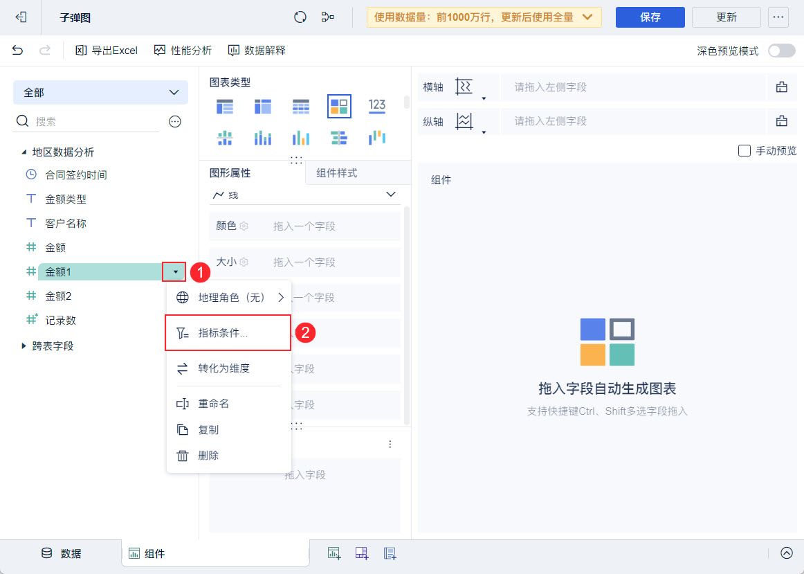Switch to 图形属性 tab
Viewport: 804px width, 574px height.
click(230, 173)
